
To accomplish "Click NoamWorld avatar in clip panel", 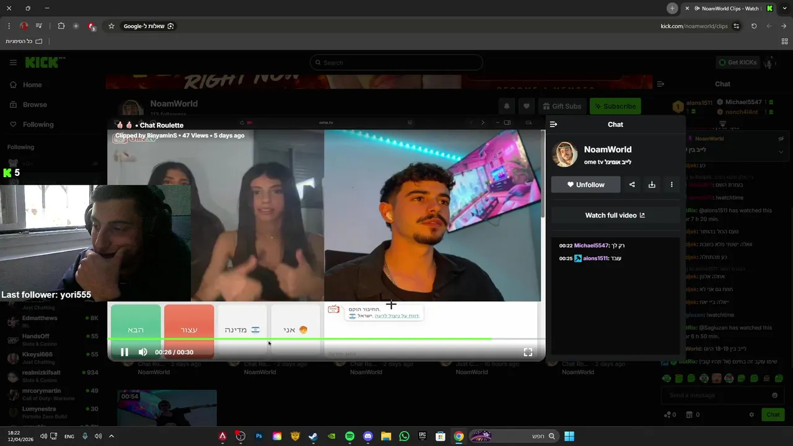I will [x=564, y=155].
